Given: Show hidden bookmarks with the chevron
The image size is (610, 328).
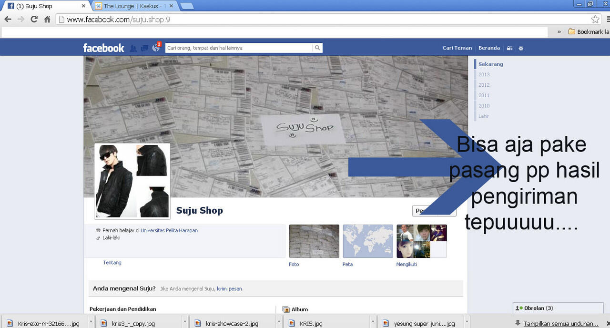Looking at the screenshot, I should tap(559, 32).
